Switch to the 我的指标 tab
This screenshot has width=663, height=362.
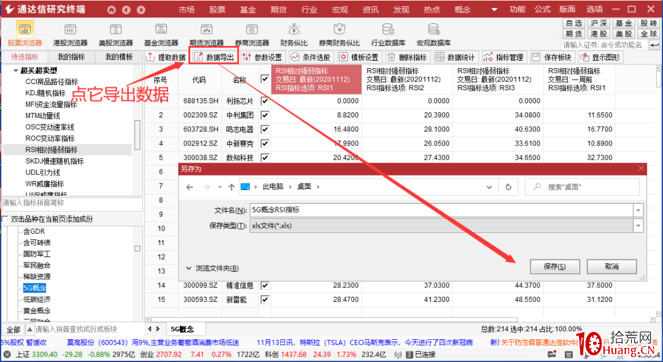point(71,57)
